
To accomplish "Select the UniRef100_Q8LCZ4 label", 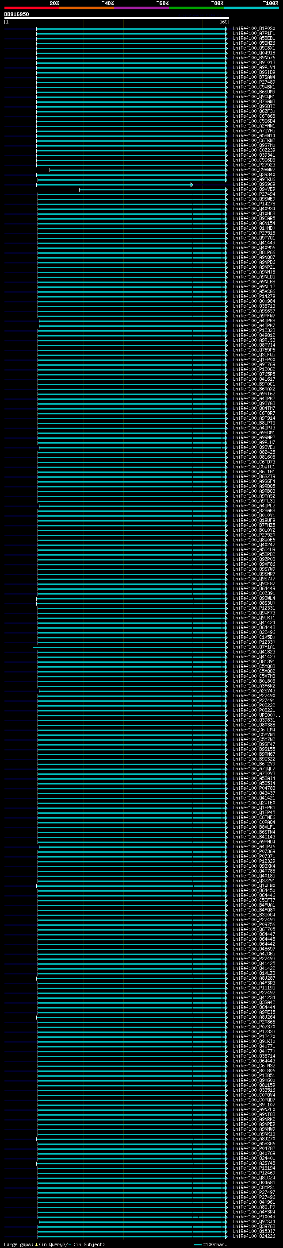I will point(254,1178).
